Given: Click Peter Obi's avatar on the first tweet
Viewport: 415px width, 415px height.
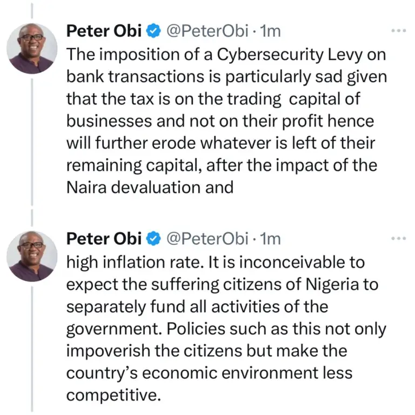Looking at the screenshot, I should click(x=31, y=48).
